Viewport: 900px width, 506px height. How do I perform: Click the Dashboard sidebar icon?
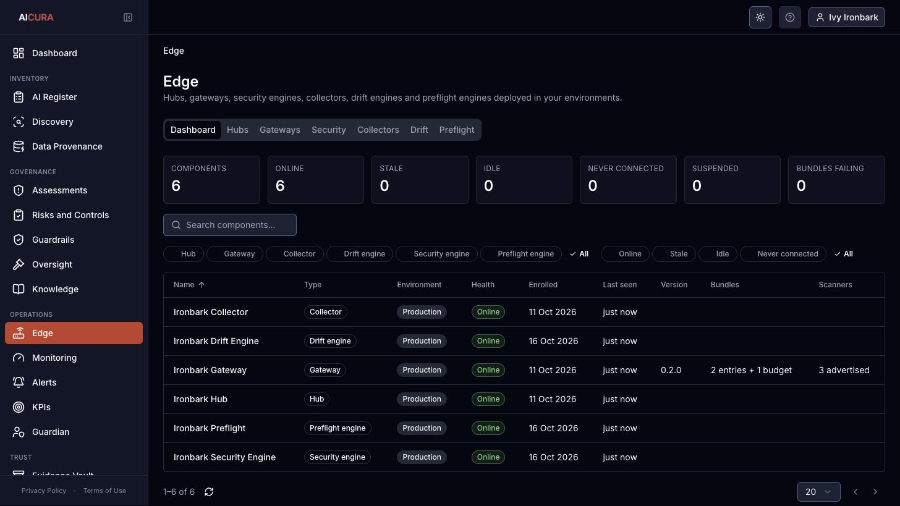pyautogui.click(x=19, y=53)
